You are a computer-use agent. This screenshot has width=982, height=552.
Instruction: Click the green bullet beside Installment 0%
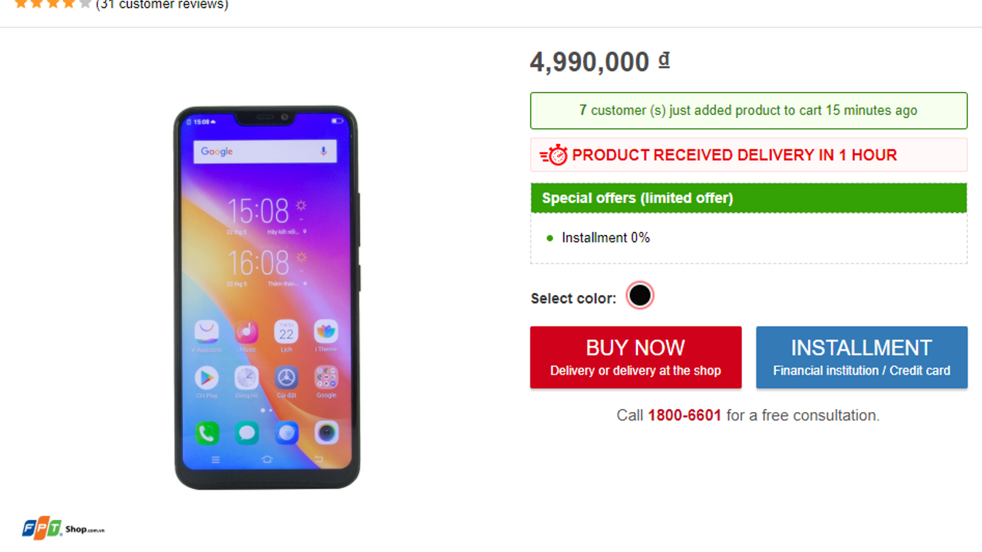(x=550, y=238)
